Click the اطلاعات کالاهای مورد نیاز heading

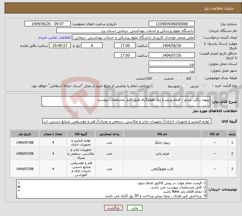click(215, 111)
